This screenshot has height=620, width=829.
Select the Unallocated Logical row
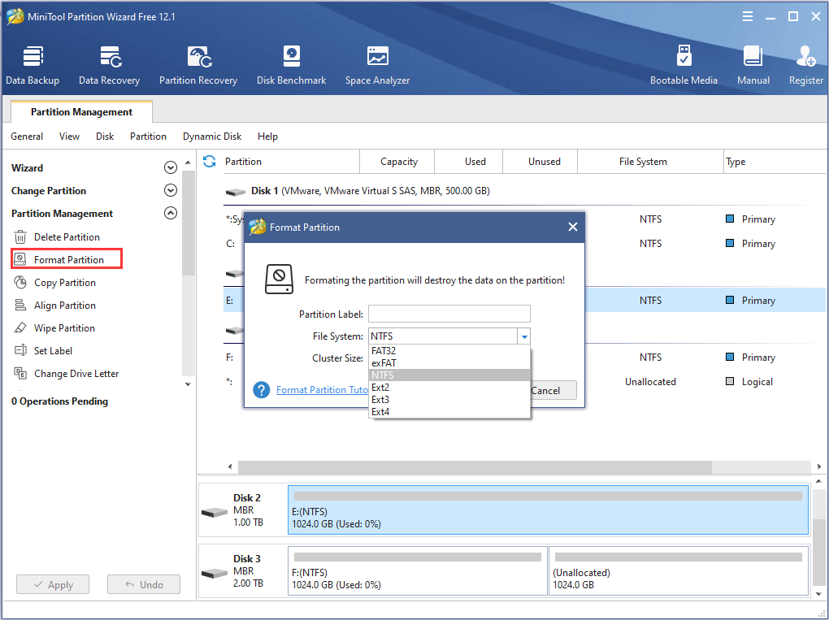pos(524,382)
